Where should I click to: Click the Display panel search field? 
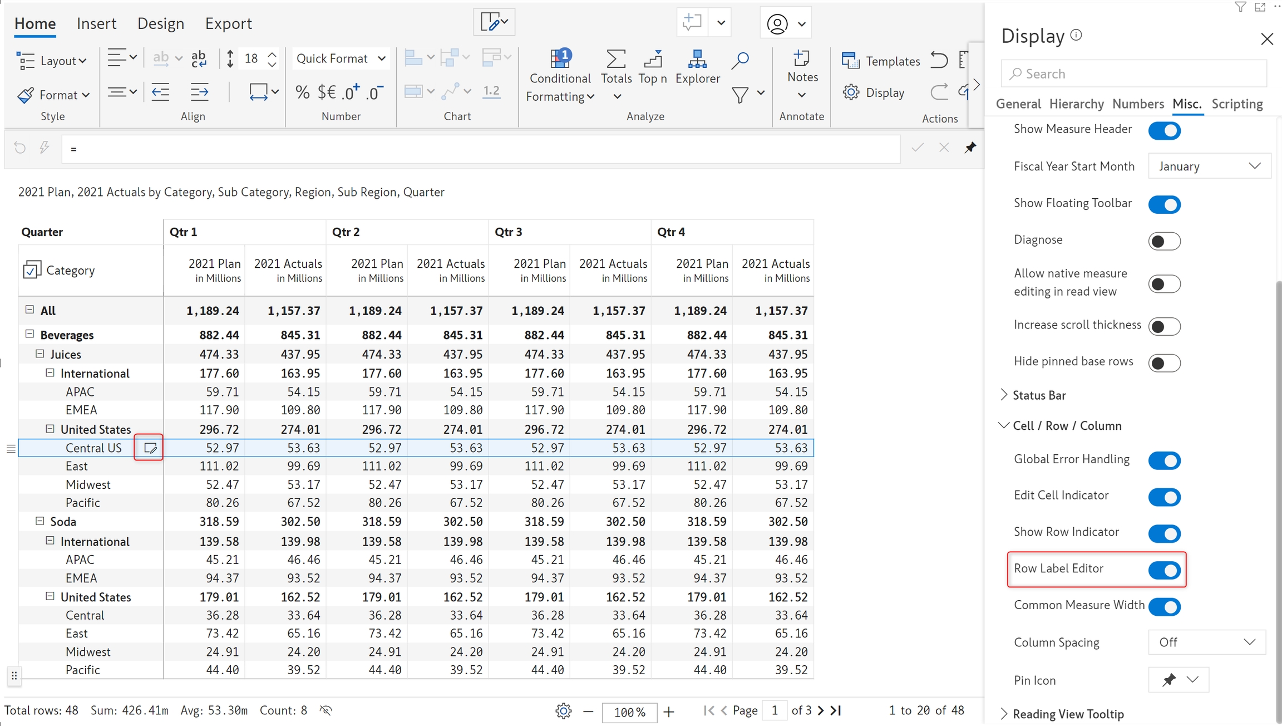coord(1133,73)
